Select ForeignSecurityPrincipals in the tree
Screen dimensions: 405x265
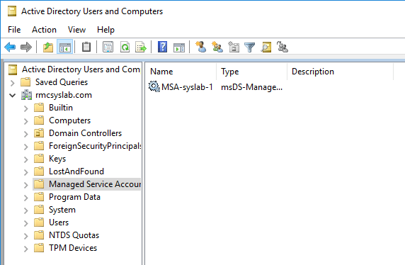tap(95, 146)
